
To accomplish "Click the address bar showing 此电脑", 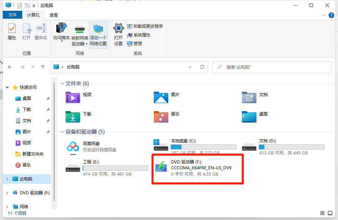I will pos(129,67).
